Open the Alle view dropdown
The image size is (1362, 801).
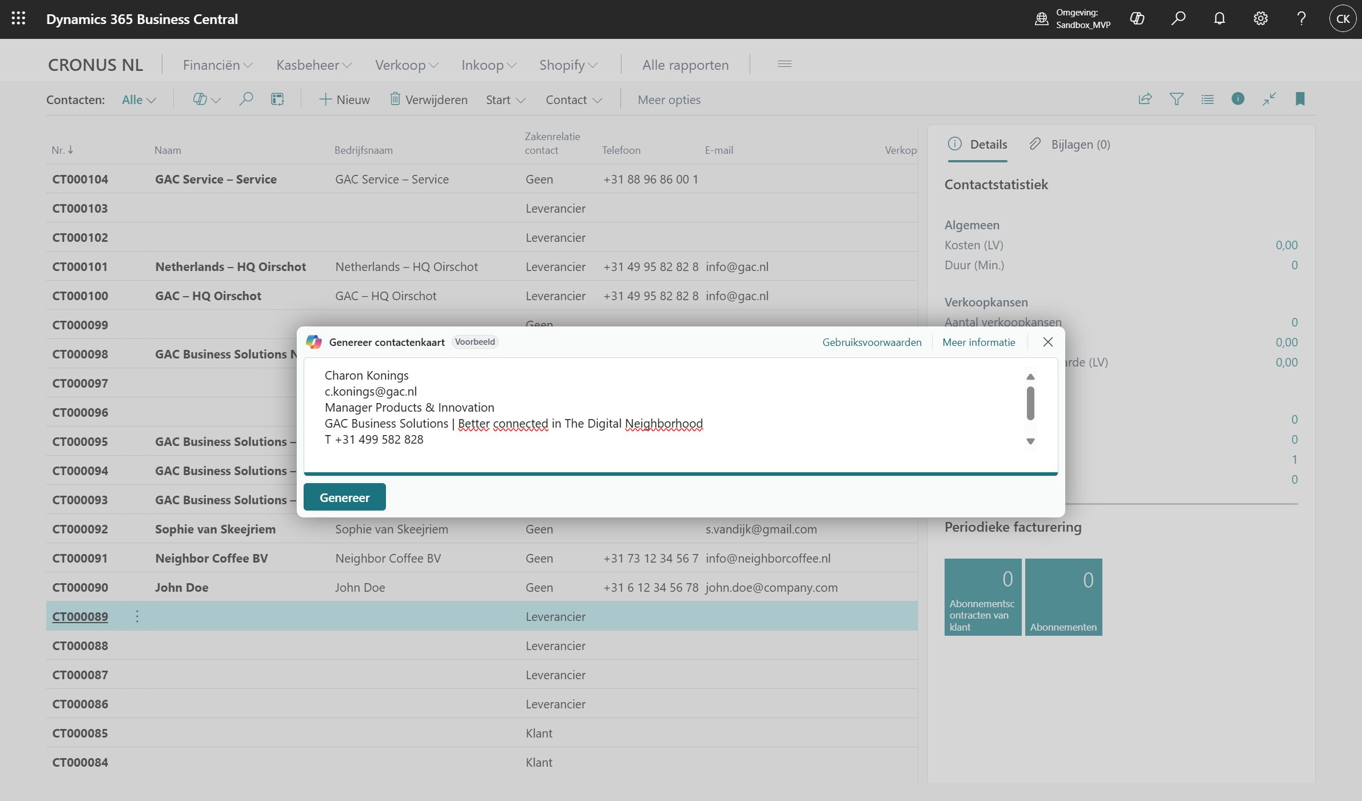[138, 99]
